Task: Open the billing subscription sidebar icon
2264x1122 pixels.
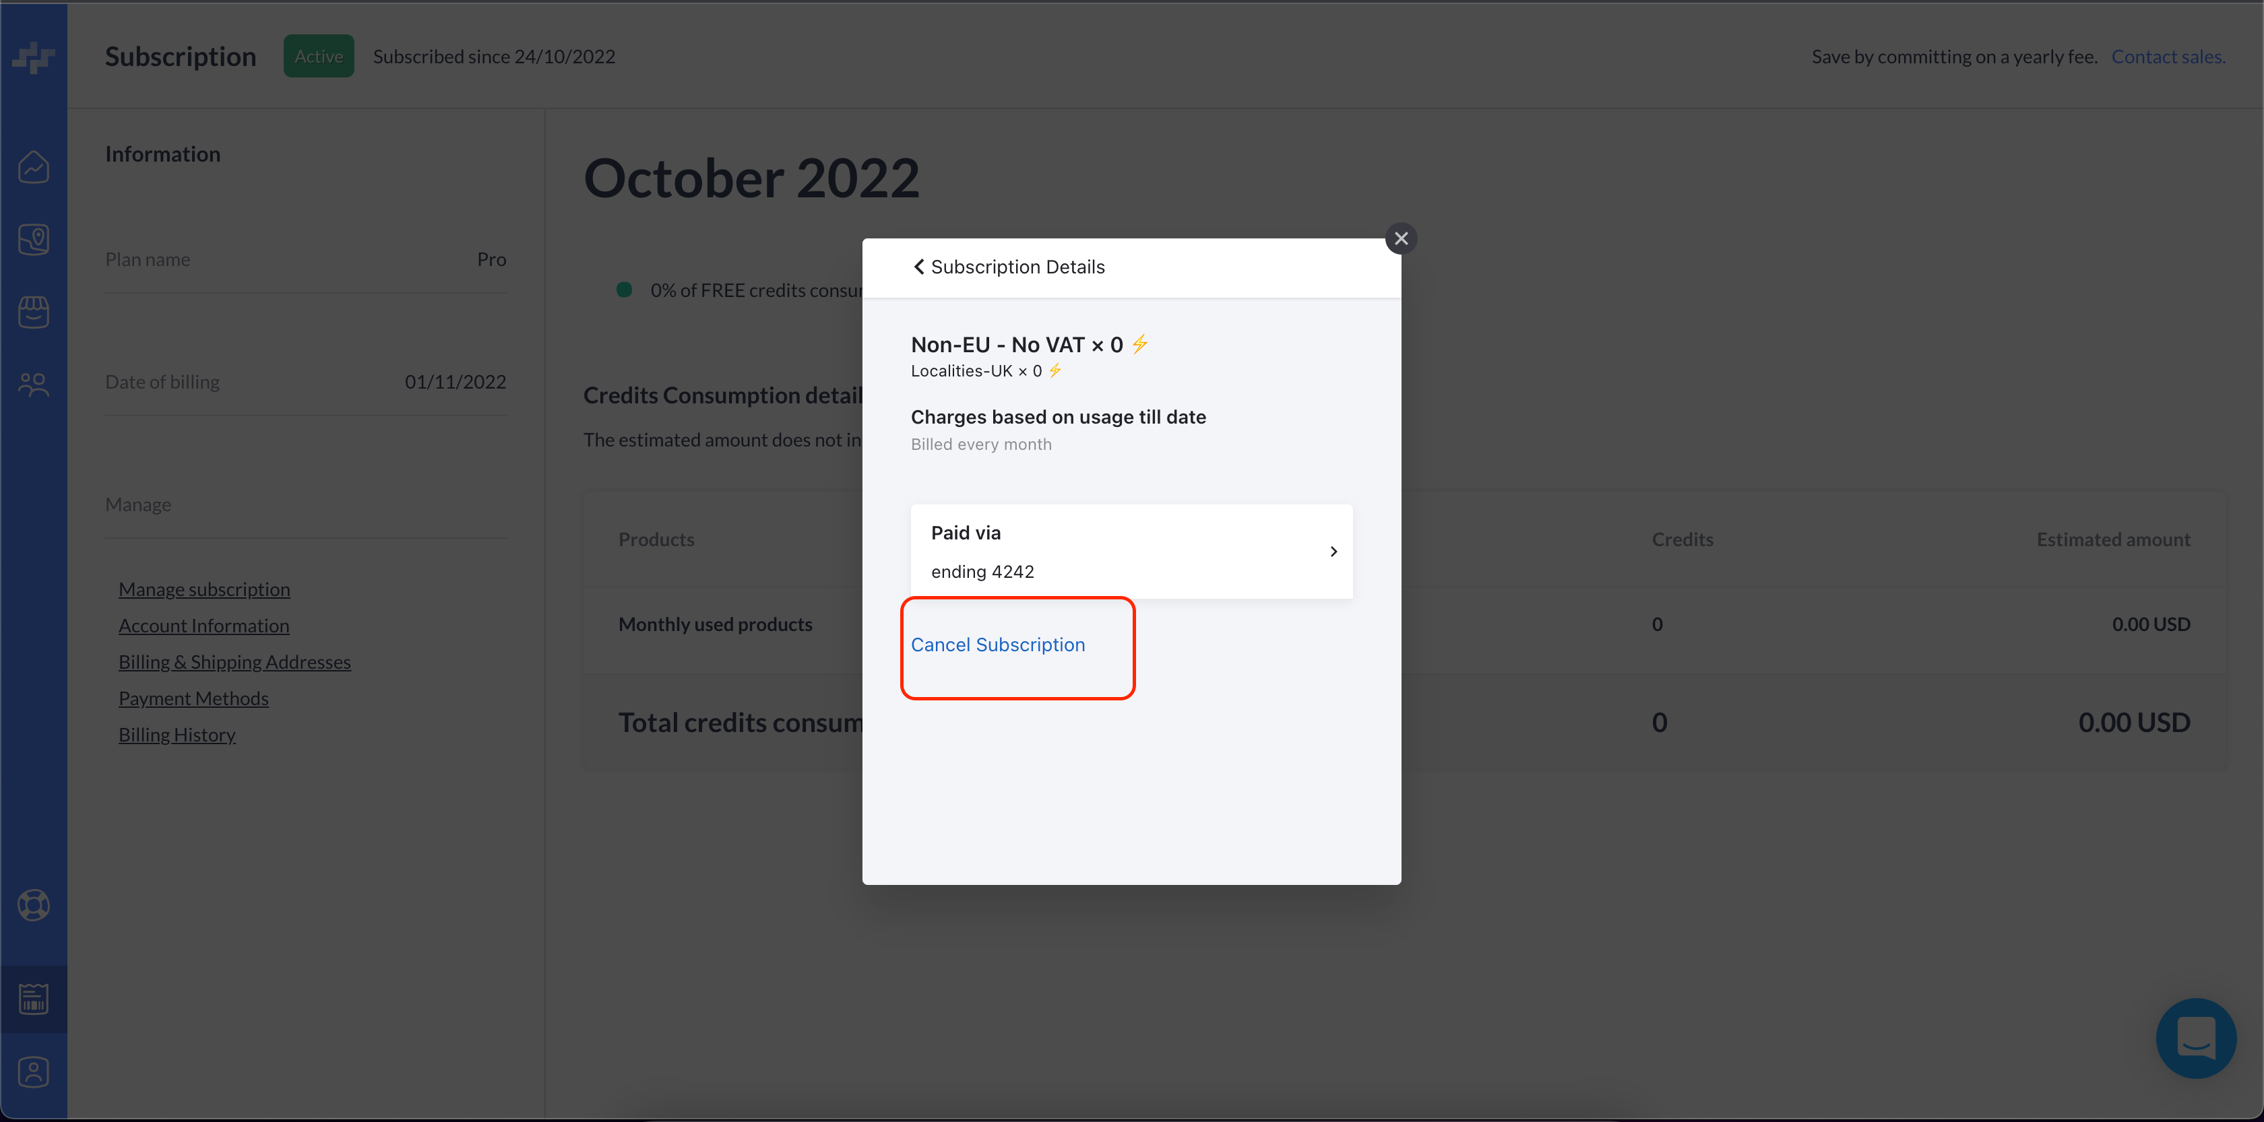Action: coord(34,998)
